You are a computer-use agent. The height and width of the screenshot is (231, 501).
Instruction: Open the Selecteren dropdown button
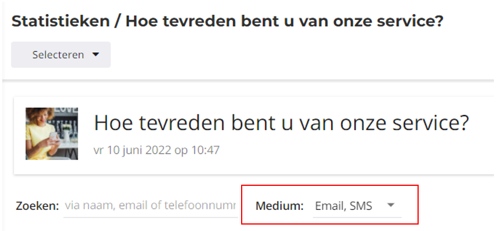pyautogui.click(x=61, y=55)
